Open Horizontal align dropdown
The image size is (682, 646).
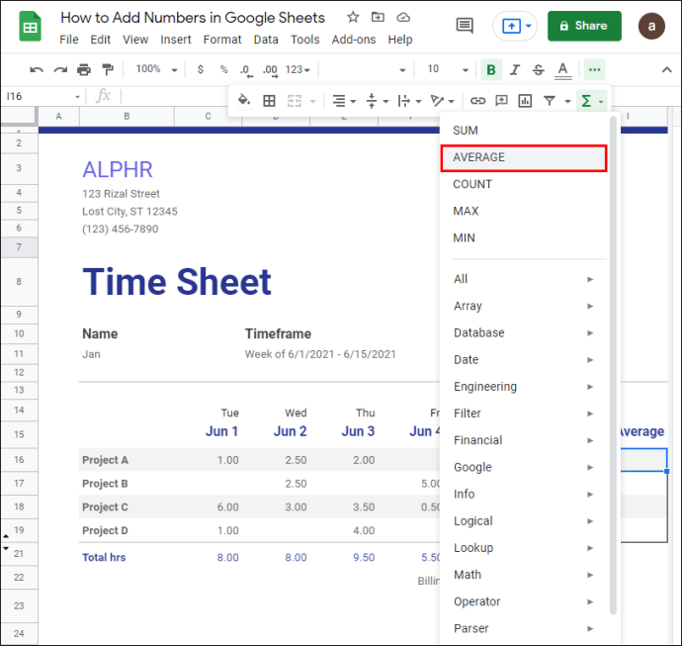(x=344, y=101)
